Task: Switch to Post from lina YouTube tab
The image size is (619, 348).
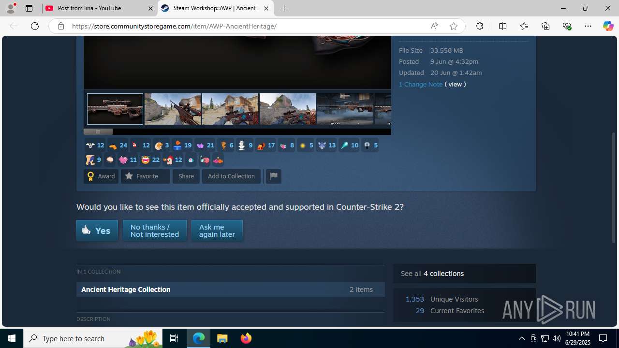Action: point(100,8)
